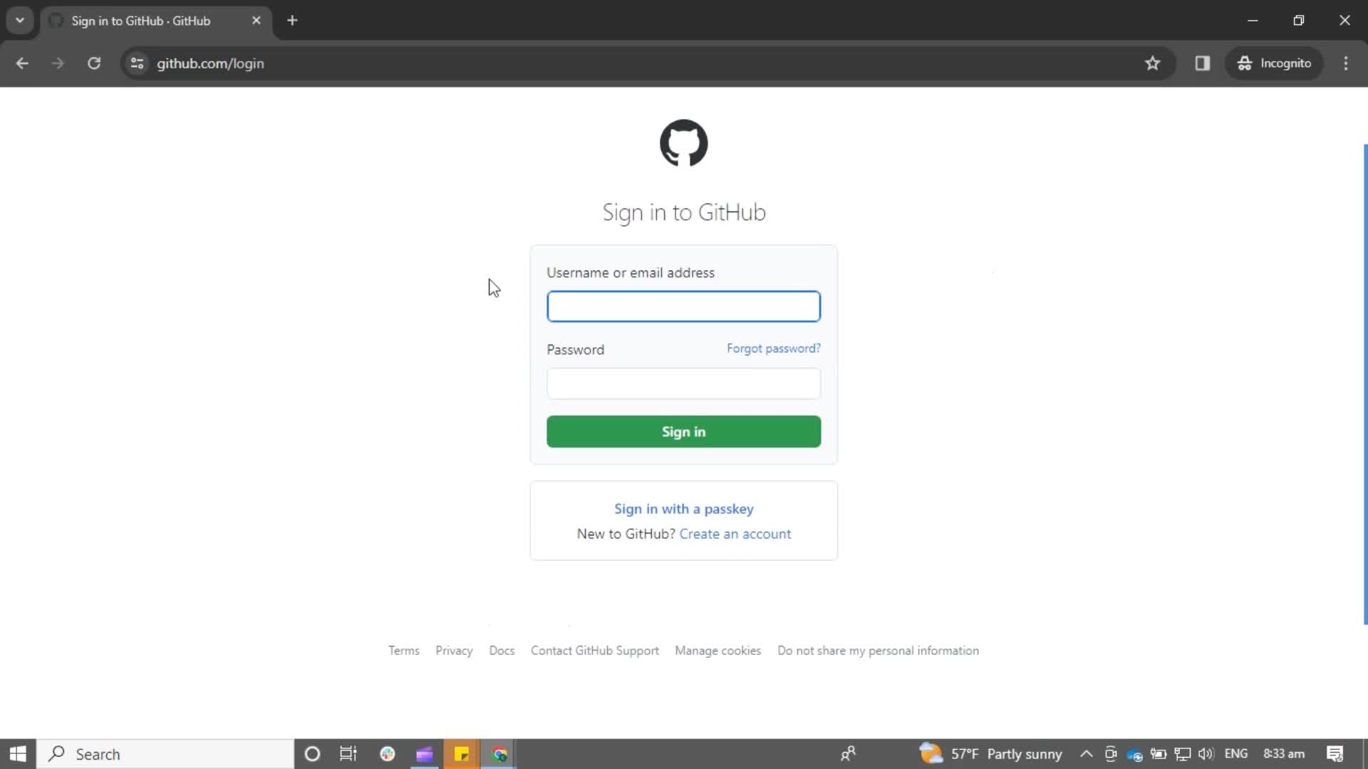Click the Password input field
Image resolution: width=1368 pixels, height=769 pixels.
click(x=683, y=383)
